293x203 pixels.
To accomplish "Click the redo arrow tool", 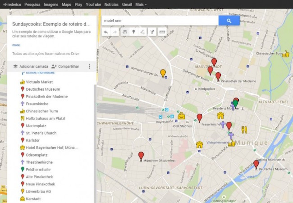I will point(115,32).
